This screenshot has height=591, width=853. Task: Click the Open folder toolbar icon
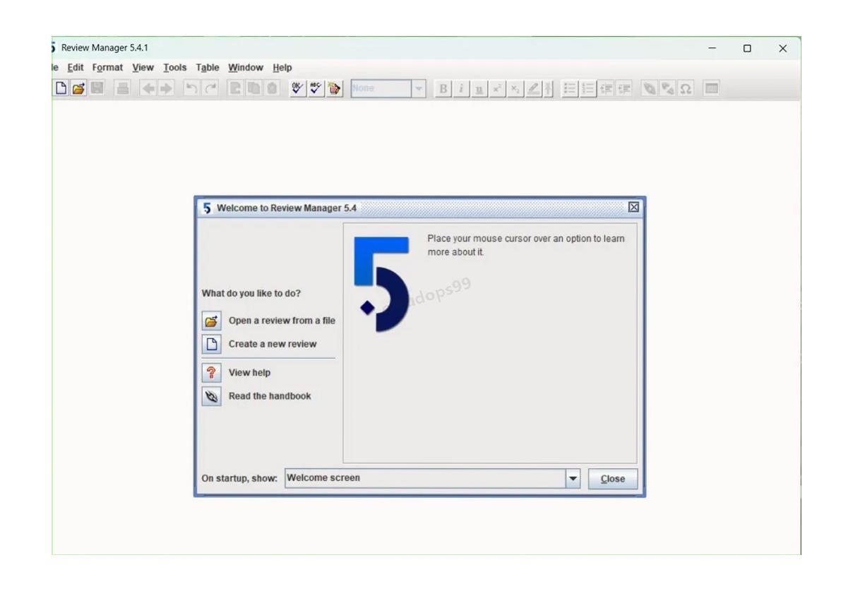77,89
